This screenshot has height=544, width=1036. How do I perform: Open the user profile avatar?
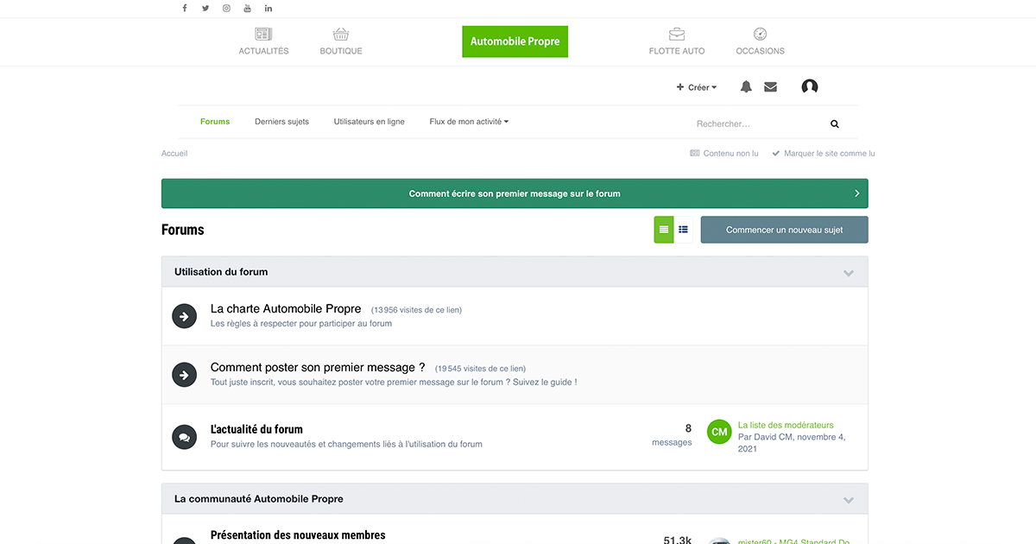coord(810,87)
